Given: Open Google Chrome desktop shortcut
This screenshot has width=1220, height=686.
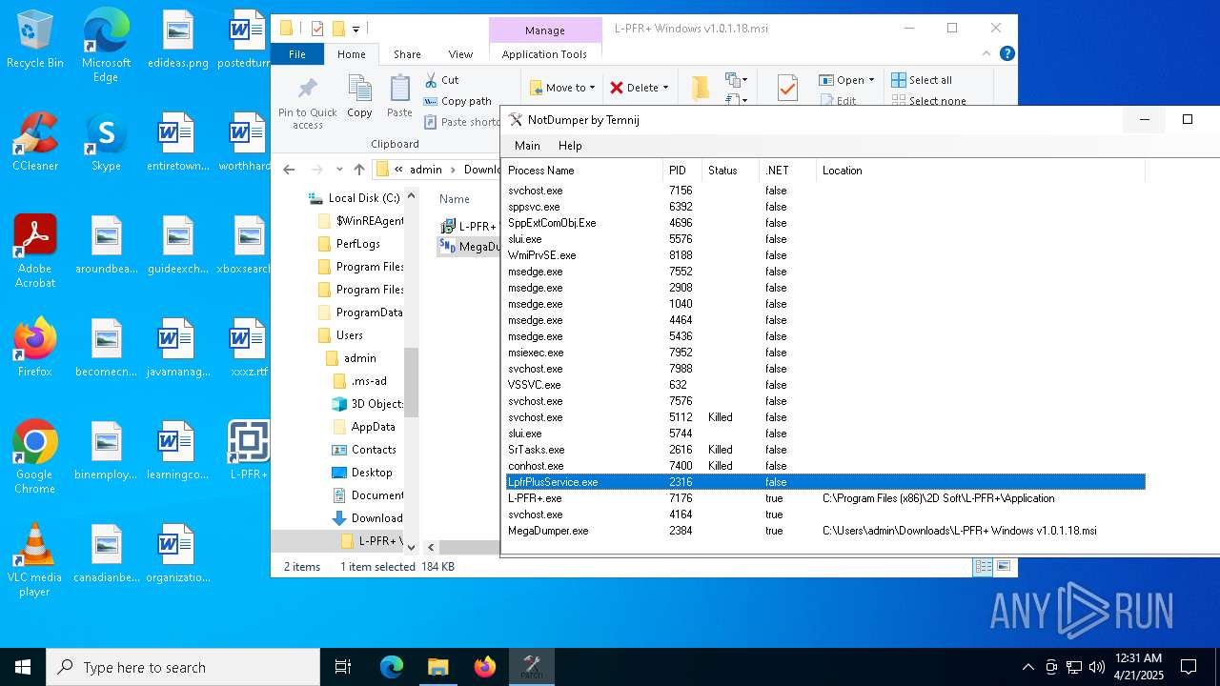Looking at the screenshot, I should click(x=35, y=457).
